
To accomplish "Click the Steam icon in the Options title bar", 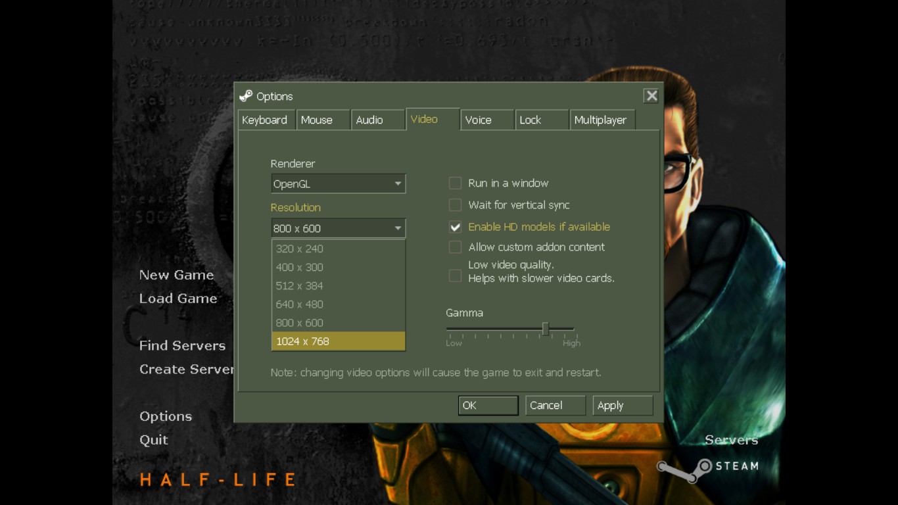I will point(246,96).
